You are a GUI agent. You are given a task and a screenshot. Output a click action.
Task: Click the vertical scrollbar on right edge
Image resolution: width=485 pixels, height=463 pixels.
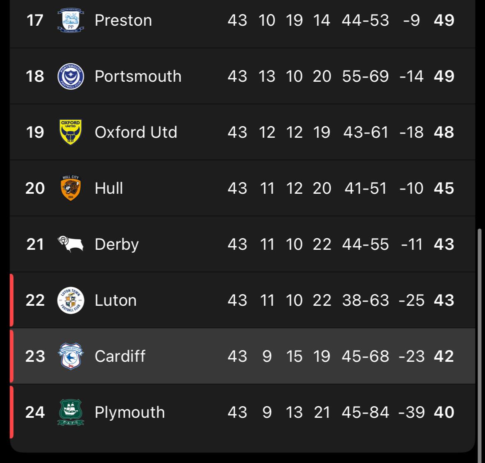480,345
